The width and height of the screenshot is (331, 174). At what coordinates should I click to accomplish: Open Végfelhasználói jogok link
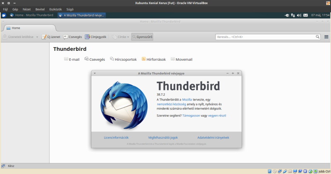[163, 138]
